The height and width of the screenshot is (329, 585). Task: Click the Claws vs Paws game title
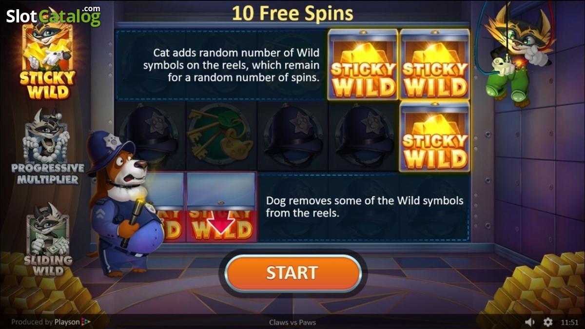(292, 322)
